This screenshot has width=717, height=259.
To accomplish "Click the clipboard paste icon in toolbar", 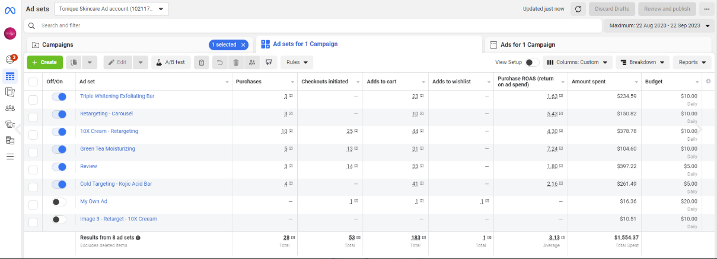I will click(x=202, y=62).
